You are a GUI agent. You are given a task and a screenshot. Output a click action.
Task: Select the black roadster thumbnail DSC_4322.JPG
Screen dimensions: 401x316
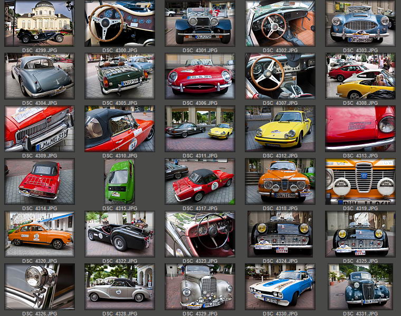tap(120, 234)
